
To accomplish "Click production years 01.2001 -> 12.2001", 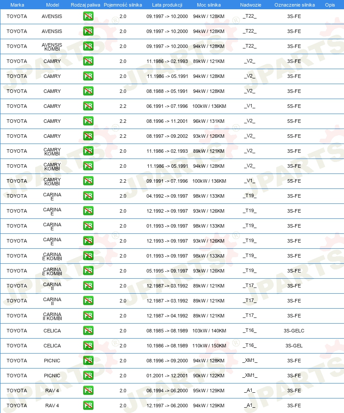I will click(167, 376).
